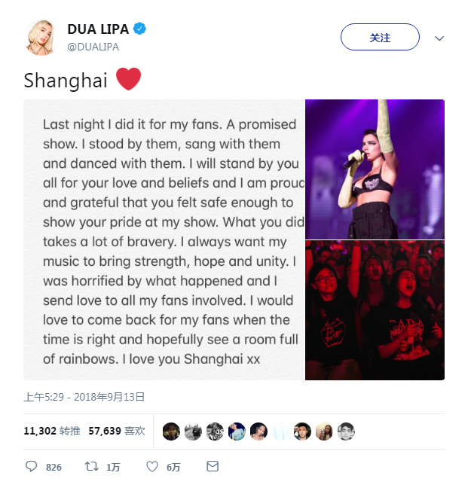Like the tweet with the heart icon
Image resolution: width=471 pixels, height=491 pixels.
click(152, 466)
